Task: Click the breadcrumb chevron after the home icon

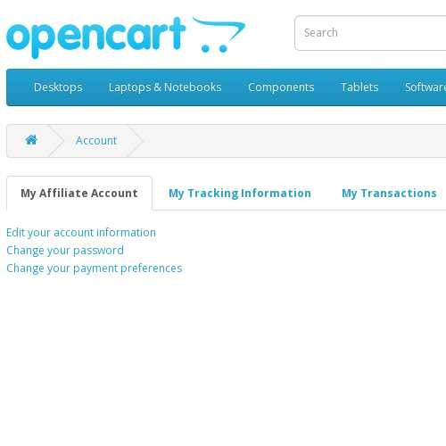Action: tap(56, 141)
